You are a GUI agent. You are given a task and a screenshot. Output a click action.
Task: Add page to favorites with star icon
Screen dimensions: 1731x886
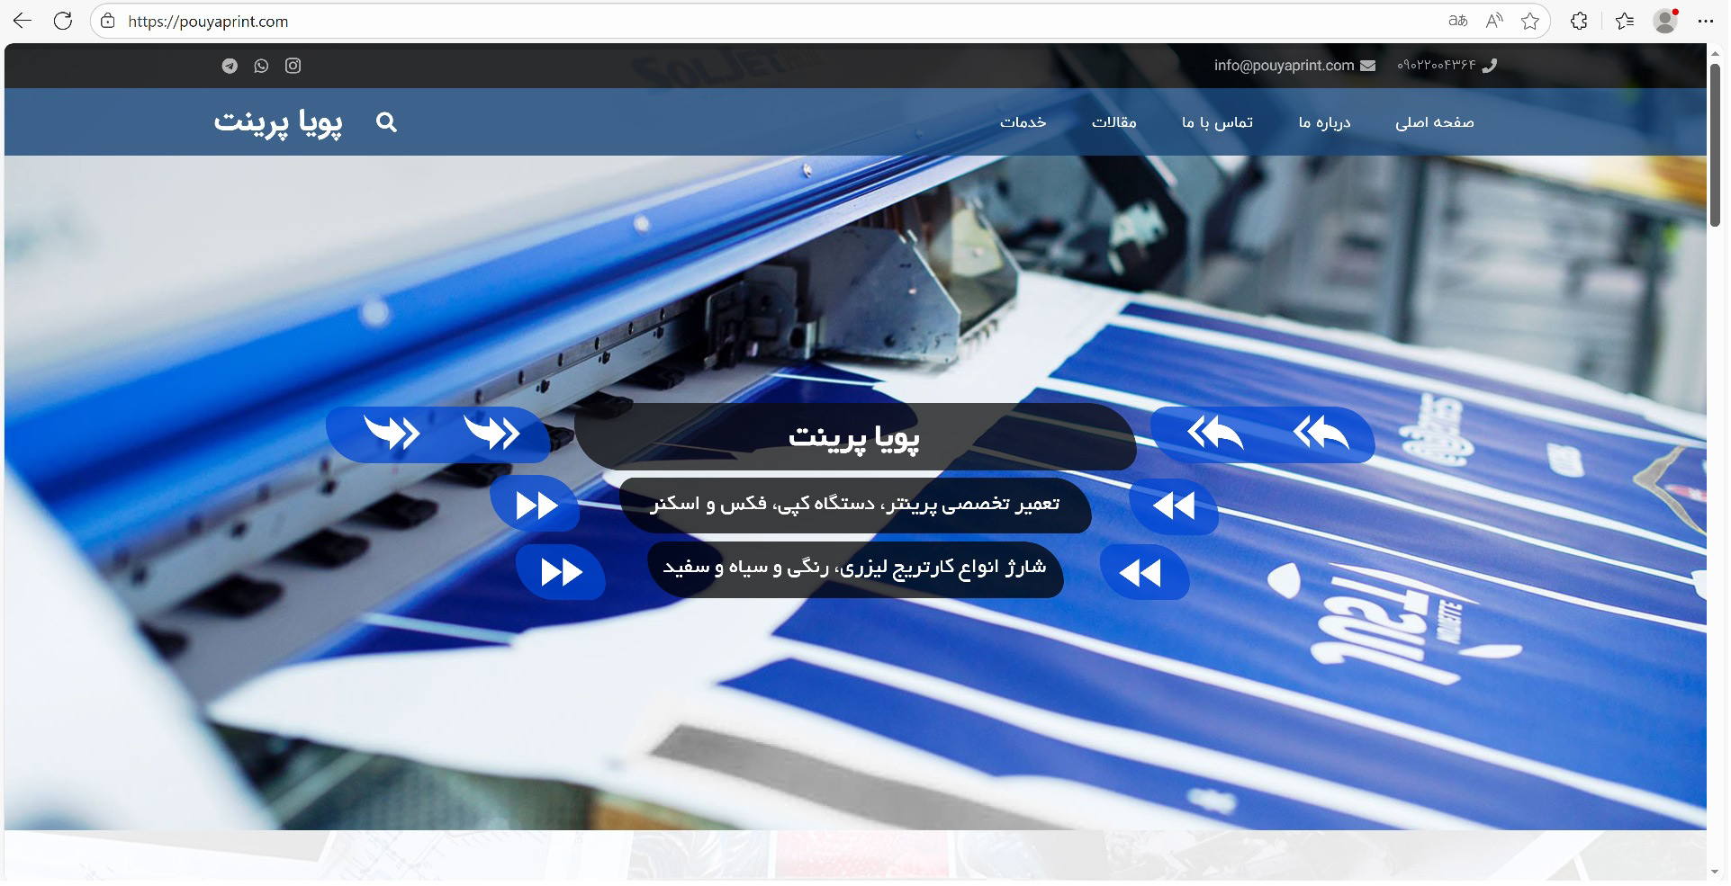pyautogui.click(x=1529, y=21)
